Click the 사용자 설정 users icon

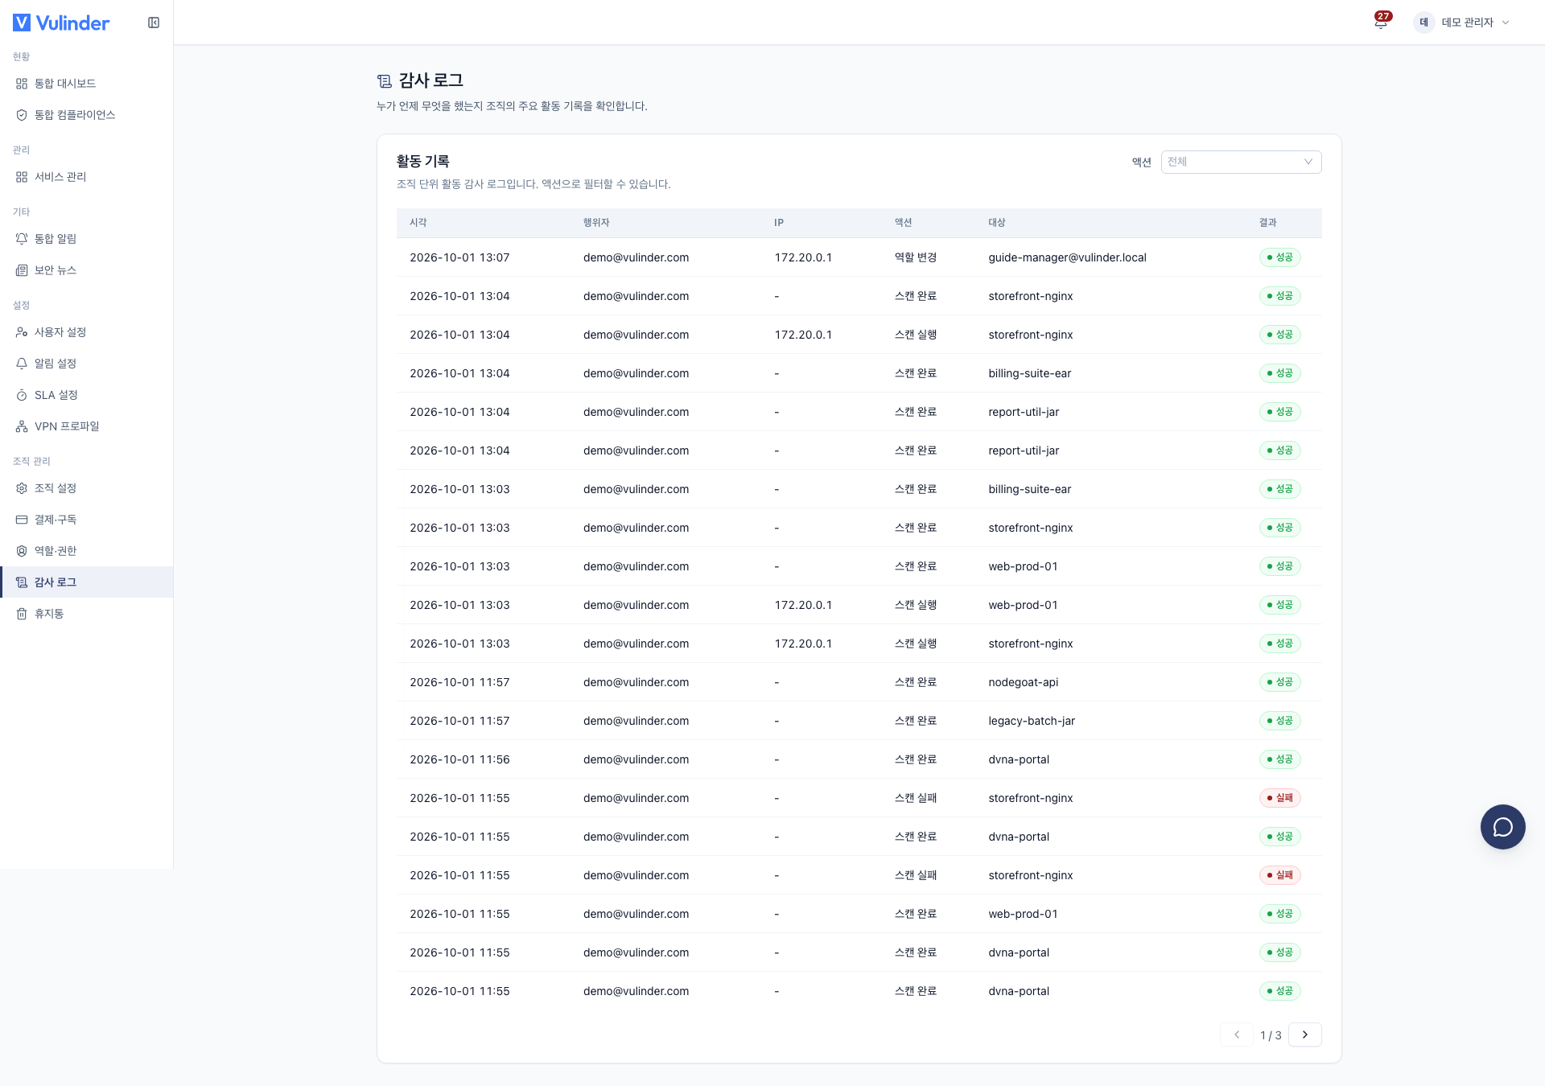(22, 332)
